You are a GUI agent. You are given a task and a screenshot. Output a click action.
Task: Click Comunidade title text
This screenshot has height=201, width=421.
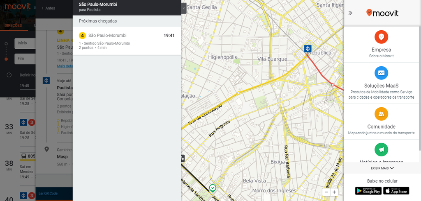click(x=381, y=126)
